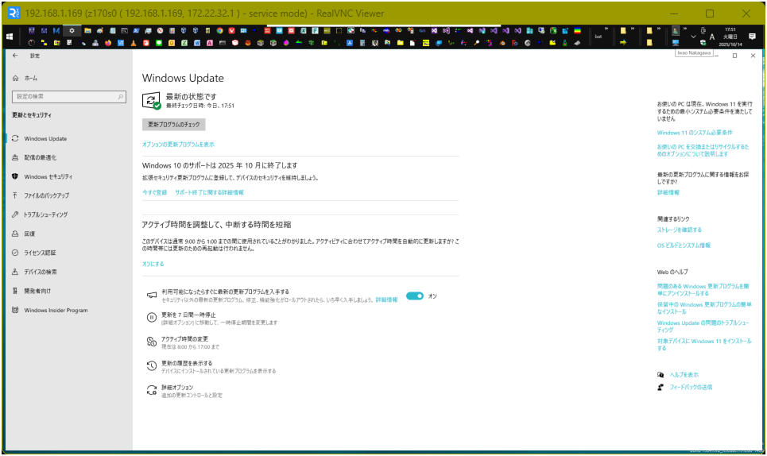
Task: Open デバイスの検索 in the sidebar
Action: (40, 272)
